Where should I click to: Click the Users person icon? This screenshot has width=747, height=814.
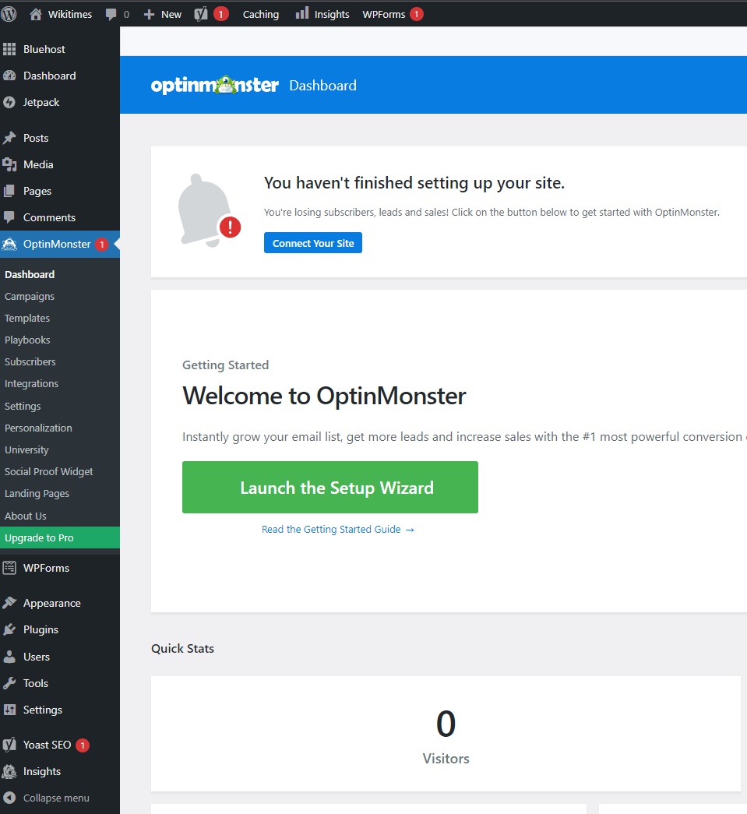(9, 657)
